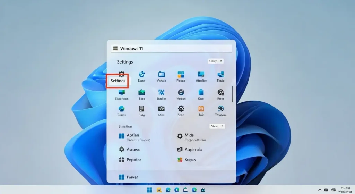The image size is (355, 194).
Task: Open the Atnginrole entry
Action: pyautogui.click(x=190, y=149)
